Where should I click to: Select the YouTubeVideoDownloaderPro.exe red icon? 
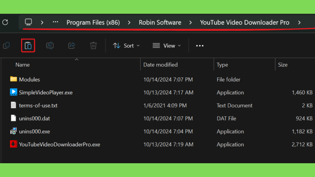coord(14,144)
